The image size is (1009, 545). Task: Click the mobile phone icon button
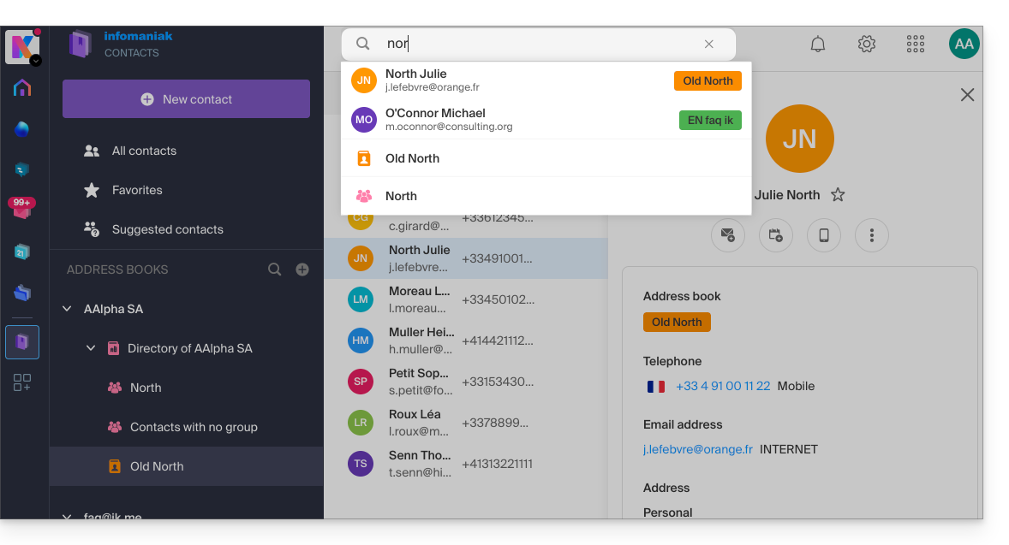824,234
